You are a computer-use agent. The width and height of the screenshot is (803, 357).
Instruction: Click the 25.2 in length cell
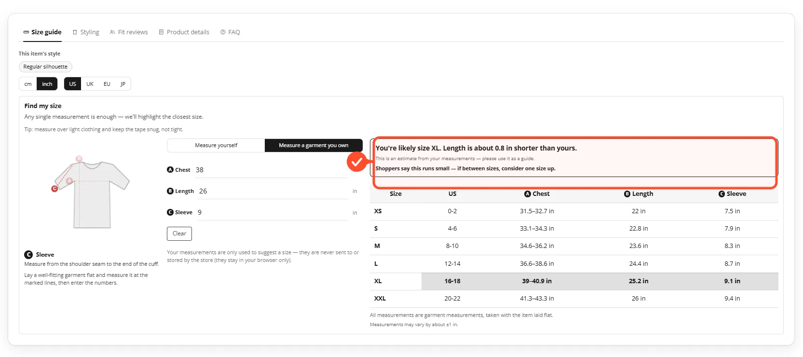[639, 281]
